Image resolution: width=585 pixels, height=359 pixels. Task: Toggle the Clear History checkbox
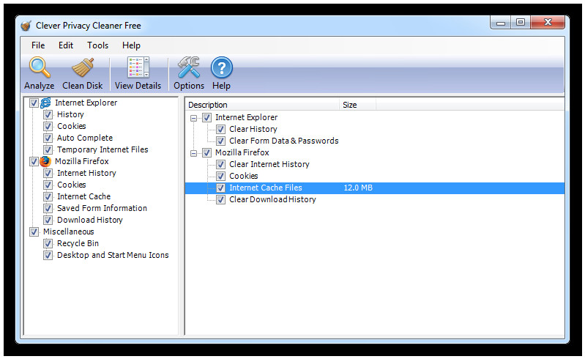[220, 129]
